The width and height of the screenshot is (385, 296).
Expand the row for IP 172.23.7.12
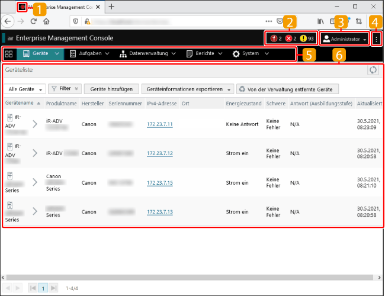pos(34,153)
